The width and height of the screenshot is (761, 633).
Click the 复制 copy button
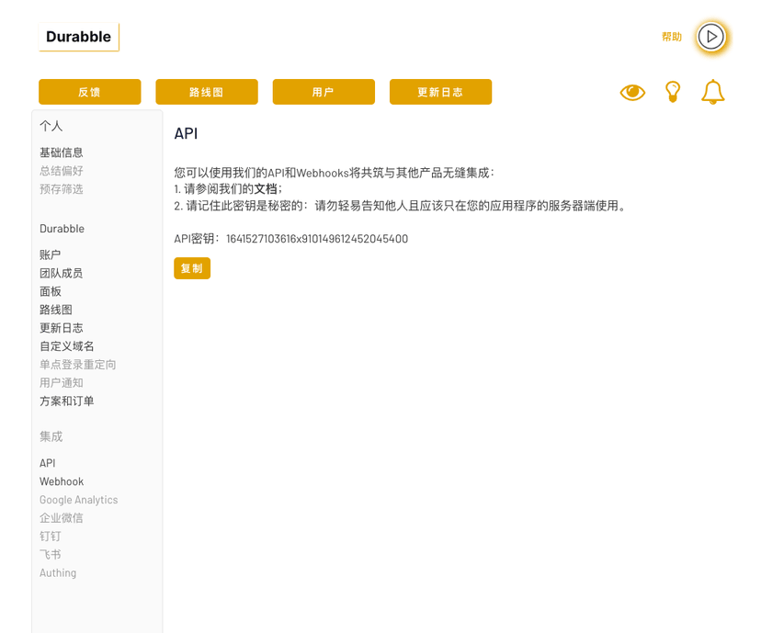pos(192,268)
